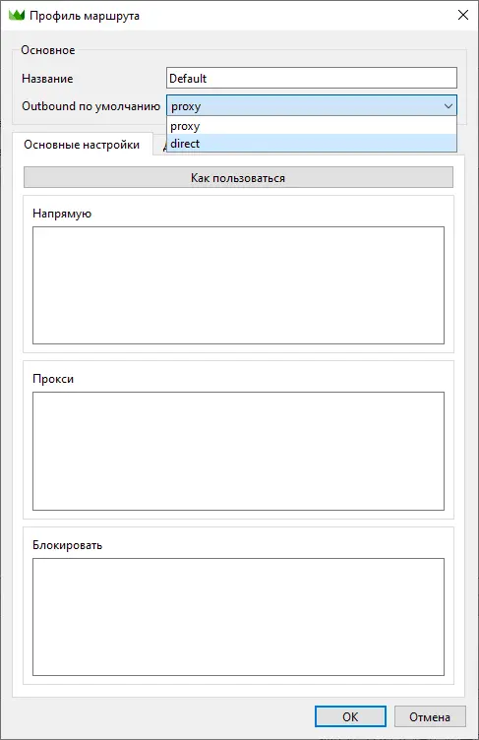The image size is (479, 740).
Task: Choose proxy in the dropdown list
Action: coord(312,126)
